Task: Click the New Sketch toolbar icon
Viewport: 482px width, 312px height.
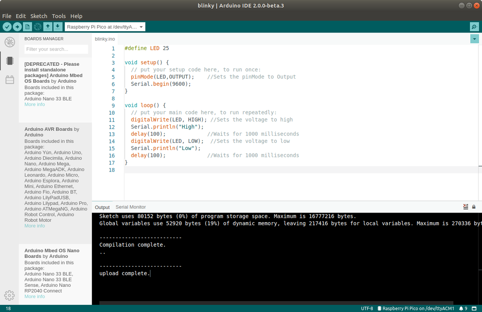Action: coord(27,26)
